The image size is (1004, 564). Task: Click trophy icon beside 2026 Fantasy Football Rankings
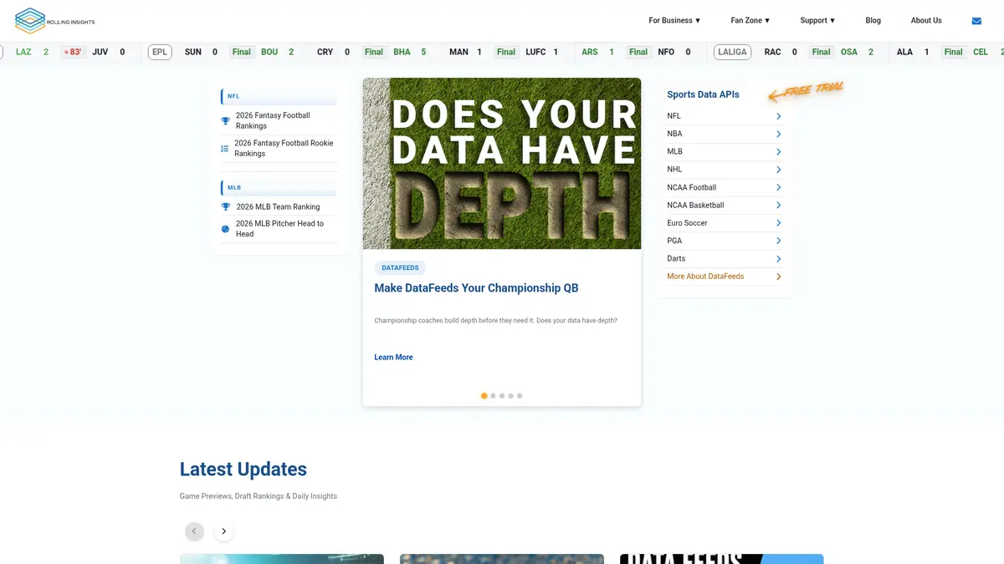[x=225, y=121]
